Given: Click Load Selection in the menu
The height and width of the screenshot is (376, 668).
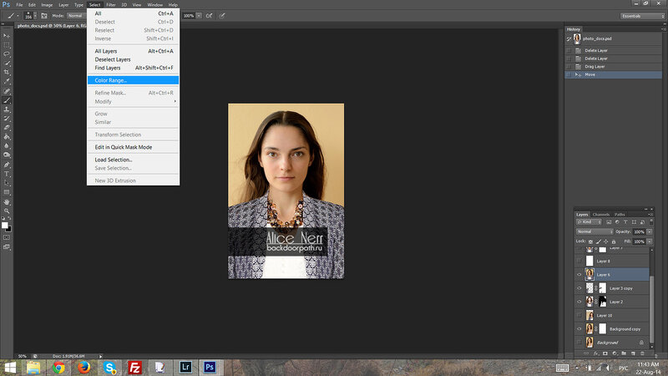Looking at the screenshot, I should tap(114, 160).
